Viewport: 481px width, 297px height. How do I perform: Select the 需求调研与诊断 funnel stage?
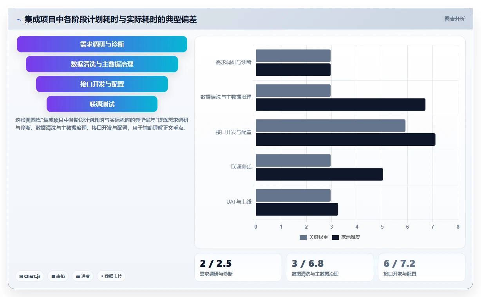tap(102, 44)
